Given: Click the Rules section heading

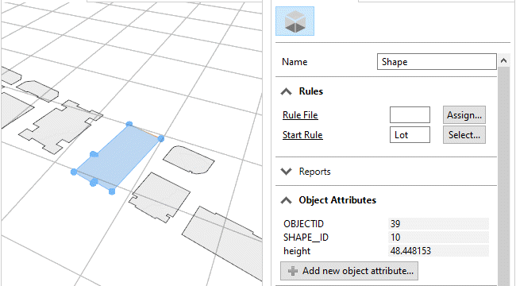Looking at the screenshot, I should [311, 91].
